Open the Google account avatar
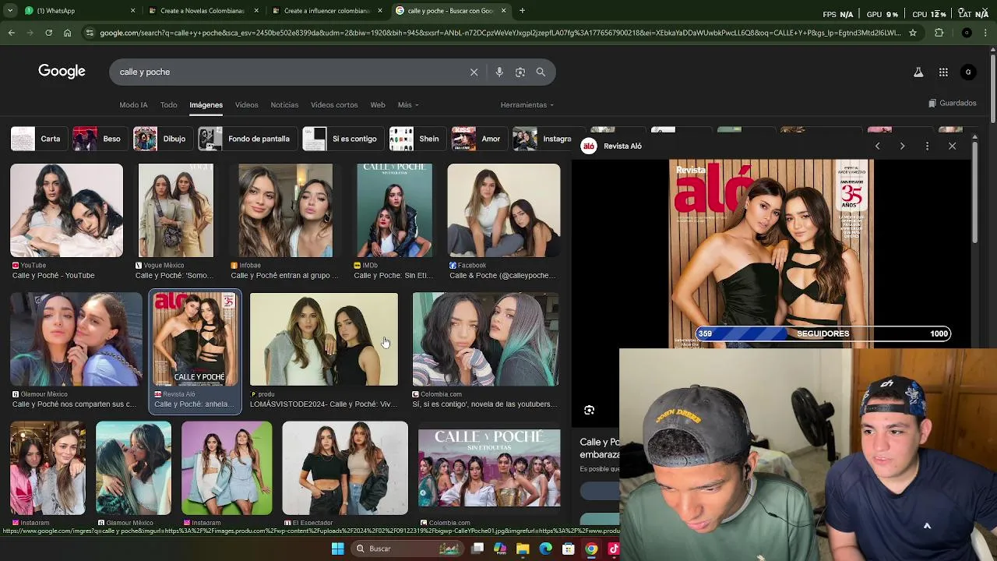Image resolution: width=997 pixels, height=561 pixels. pyautogui.click(x=968, y=72)
